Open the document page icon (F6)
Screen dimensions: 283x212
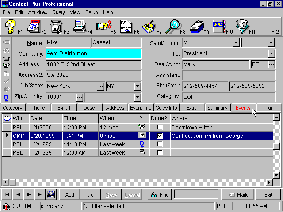coord(126,26)
